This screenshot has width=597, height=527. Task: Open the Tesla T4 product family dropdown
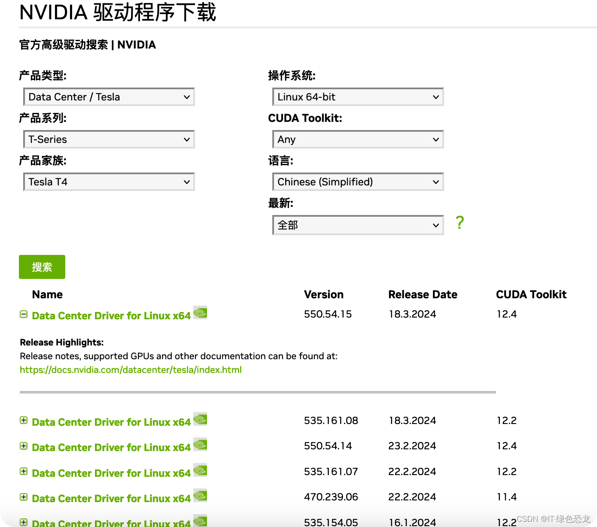(x=109, y=182)
